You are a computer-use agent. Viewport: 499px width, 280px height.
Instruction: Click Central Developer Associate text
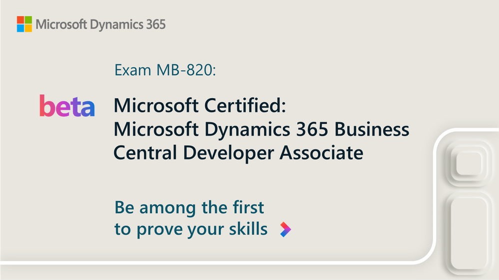pos(238,153)
